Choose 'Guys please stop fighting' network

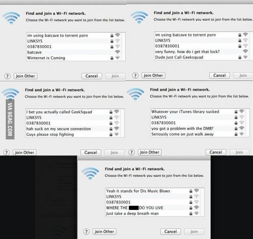coord(73,134)
